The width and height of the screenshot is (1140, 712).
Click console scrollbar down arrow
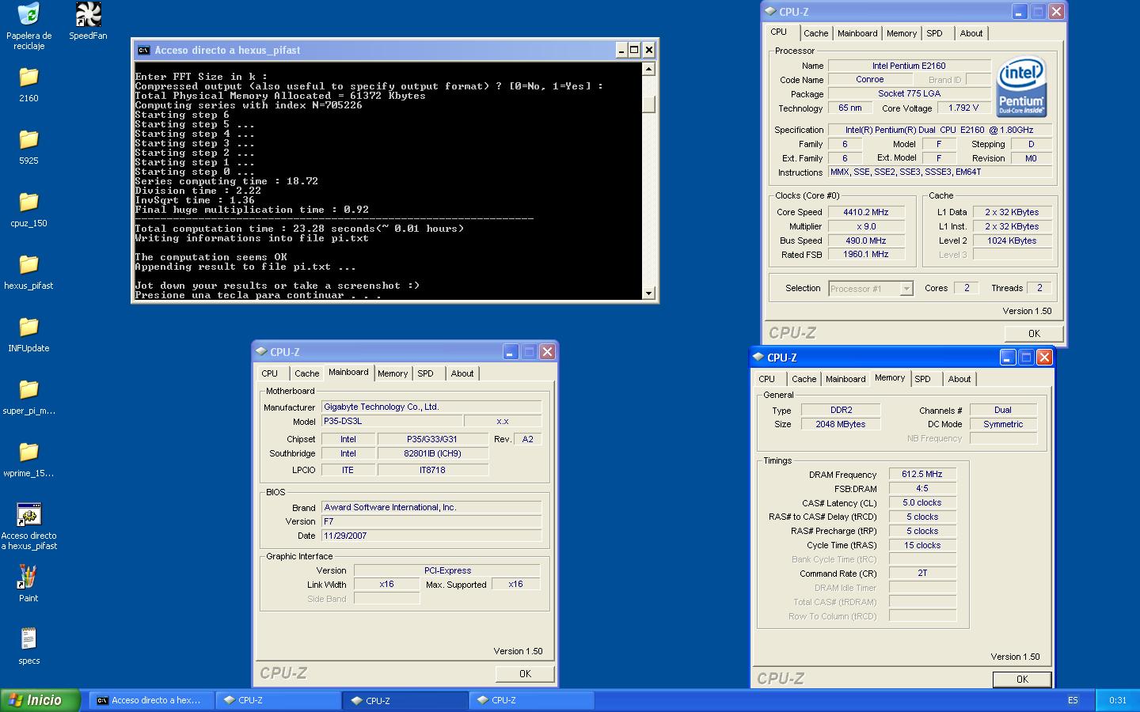pyautogui.click(x=648, y=293)
